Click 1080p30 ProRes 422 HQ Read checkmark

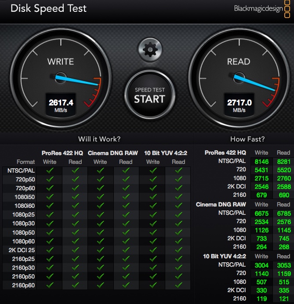pyautogui.click(x=75, y=223)
